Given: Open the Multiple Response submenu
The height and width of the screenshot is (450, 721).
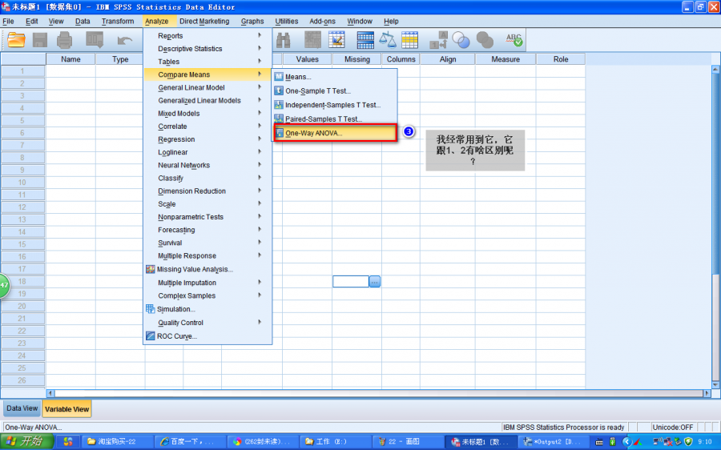Looking at the screenshot, I should click(207, 255).
